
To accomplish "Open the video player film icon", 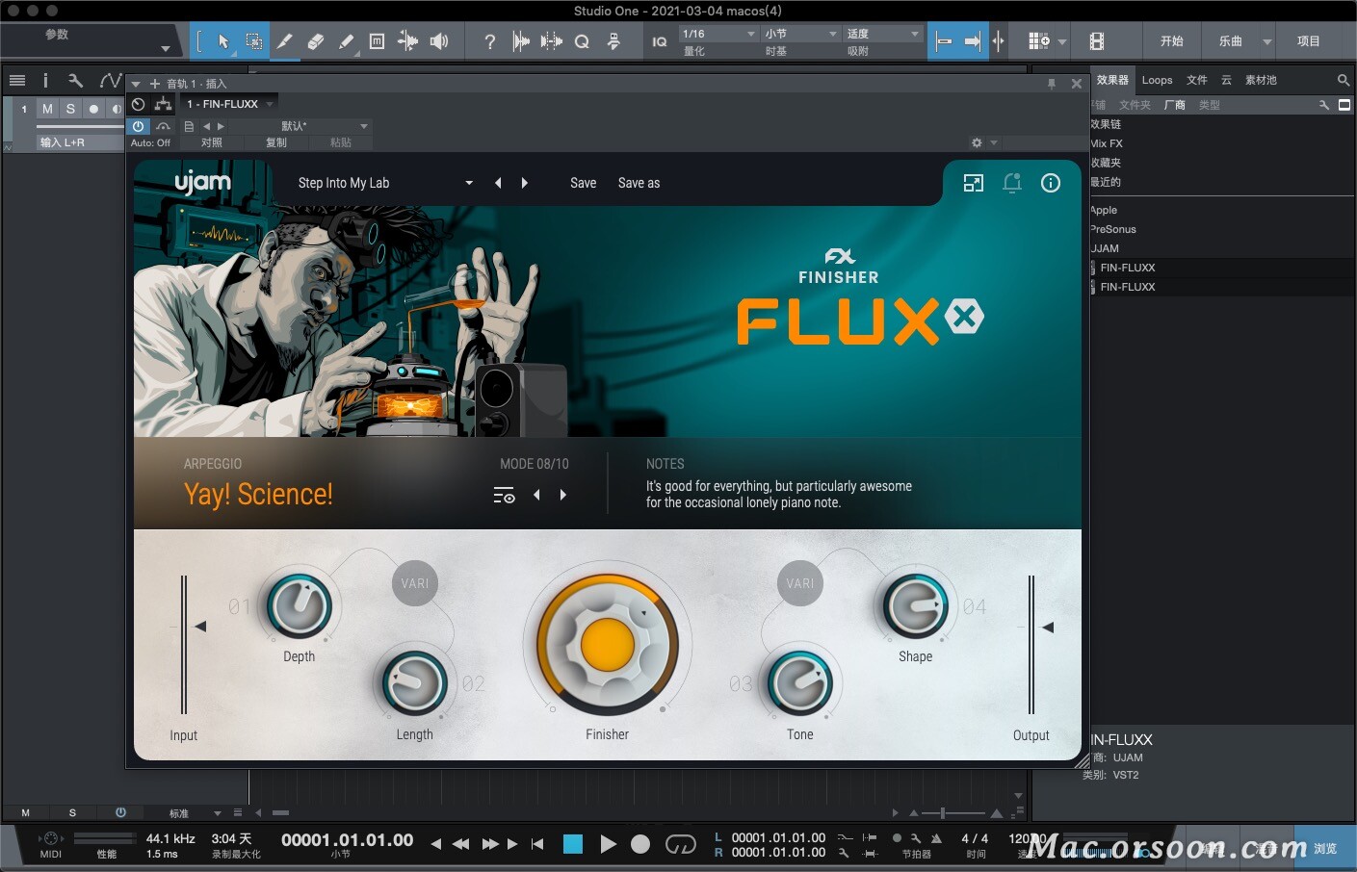I will 1097,41.
